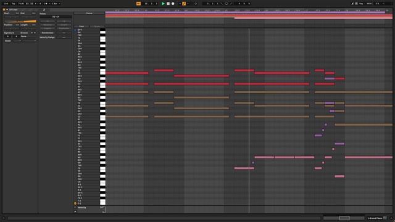This screenshot has height=222, width=395.
Task: Toggle MIDI Arrangement Overdub button
Action: point(180,4)
